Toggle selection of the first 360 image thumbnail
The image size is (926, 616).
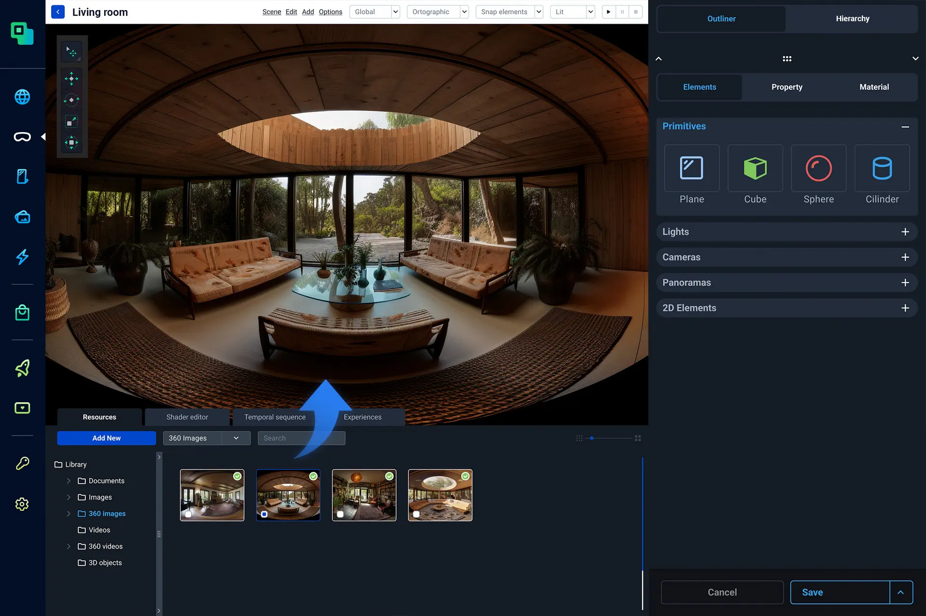point(188,514)
